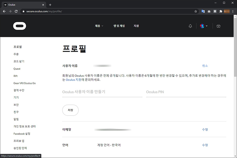Open 보안 in sidebar

click(16, 105)
